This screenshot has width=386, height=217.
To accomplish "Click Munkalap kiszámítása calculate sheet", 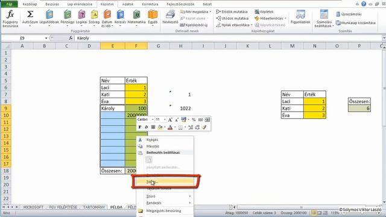I will [356, 23].
